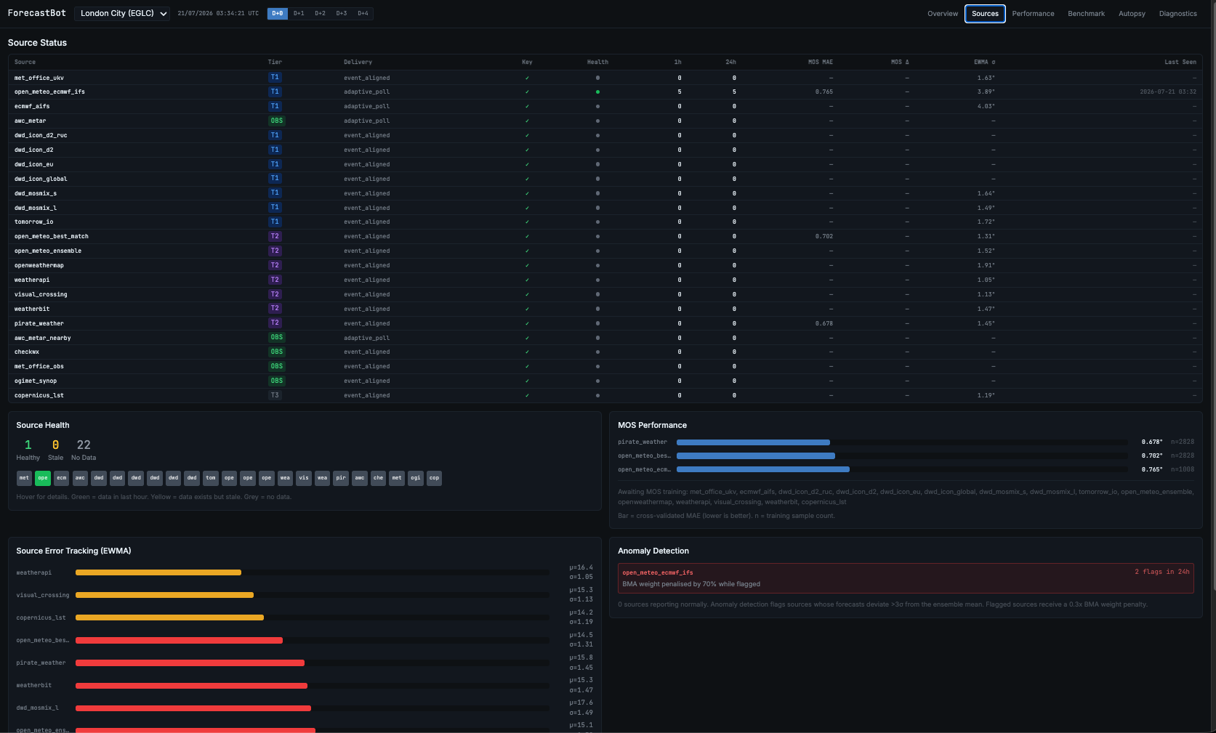
Task: Open the Autopsy tab
Action: (1132, 14)
